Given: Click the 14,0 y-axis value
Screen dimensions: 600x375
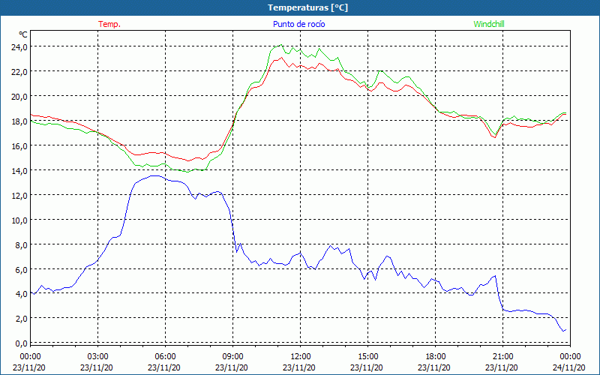Looking at the screenshot, I should [19, 171].
